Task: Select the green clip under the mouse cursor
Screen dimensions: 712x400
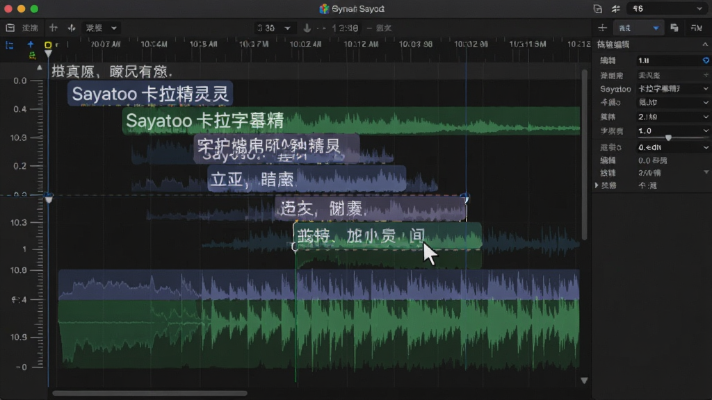Action: (388, 235)
